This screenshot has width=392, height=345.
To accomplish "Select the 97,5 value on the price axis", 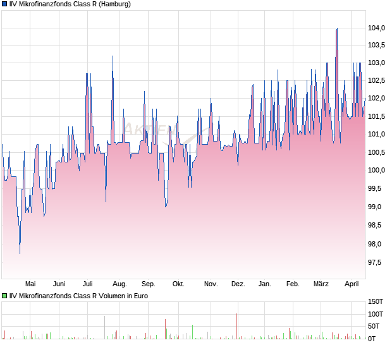I will point(377,262).
